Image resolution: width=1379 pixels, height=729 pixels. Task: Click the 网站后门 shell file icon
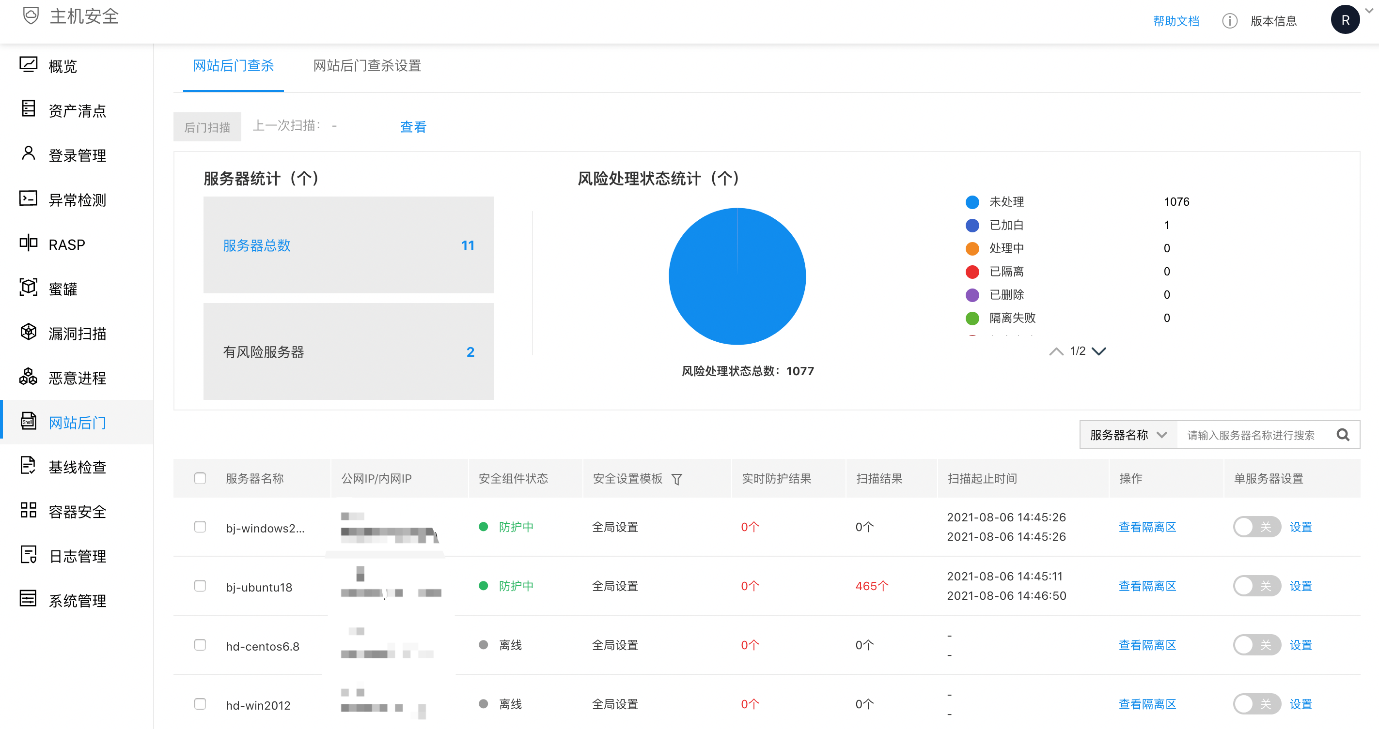point(29,421)
